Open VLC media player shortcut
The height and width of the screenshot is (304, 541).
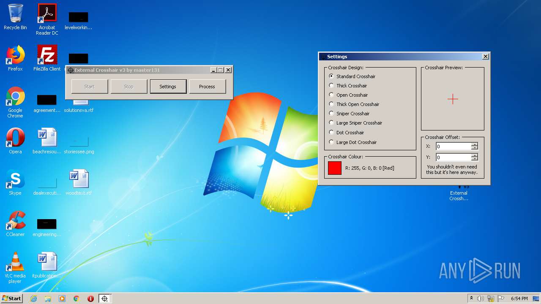point(15,268)
